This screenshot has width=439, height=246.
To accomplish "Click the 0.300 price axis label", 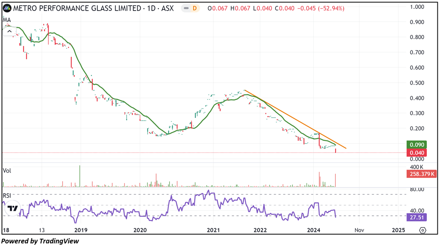I will coord(417,114).
